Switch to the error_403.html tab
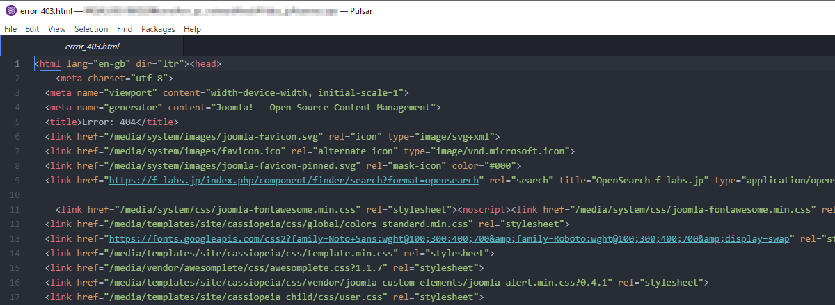Screen dimensions: 835x305 pyautogui.click(x=92, y=47)
